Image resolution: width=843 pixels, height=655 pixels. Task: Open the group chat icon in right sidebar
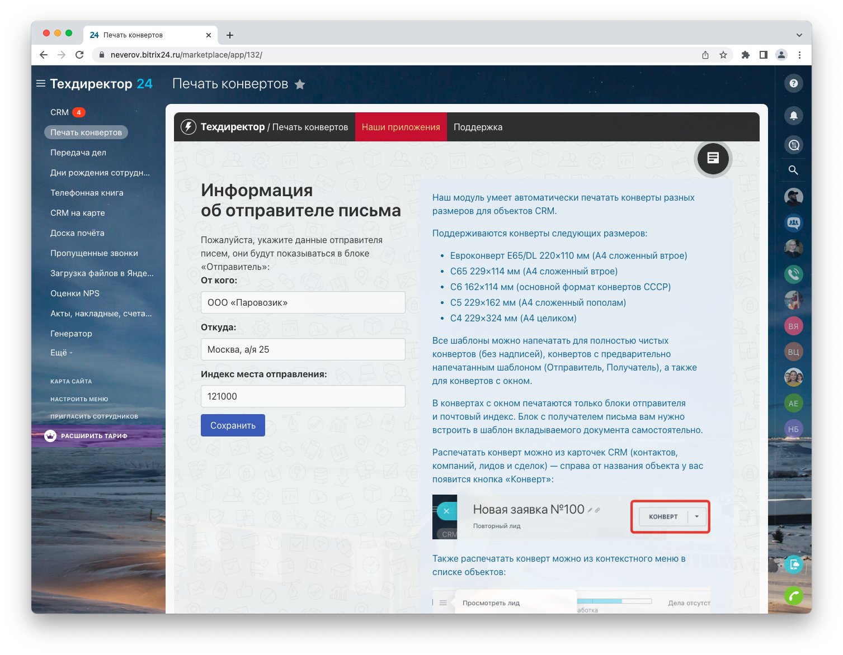[x=793, y=222]
